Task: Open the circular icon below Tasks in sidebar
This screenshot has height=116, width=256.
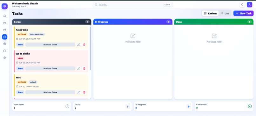Action: pyautogui.click(x=4, y=44)
